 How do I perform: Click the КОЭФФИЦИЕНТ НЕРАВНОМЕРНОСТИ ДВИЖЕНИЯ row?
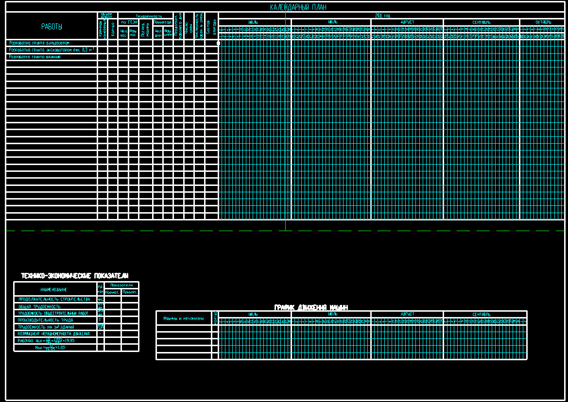pyautogui.click(x=53, y=334)
